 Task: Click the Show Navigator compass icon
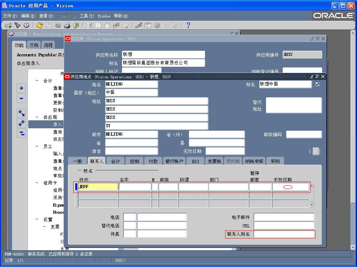(x=26, y=25)
